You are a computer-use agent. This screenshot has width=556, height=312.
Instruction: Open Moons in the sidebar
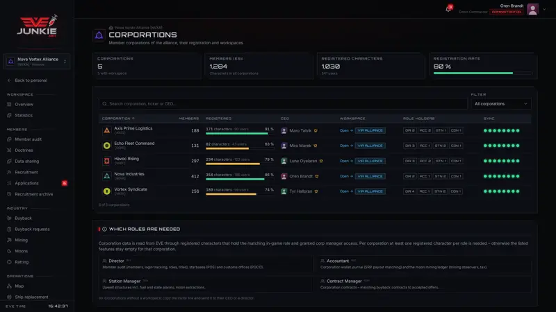21,251
